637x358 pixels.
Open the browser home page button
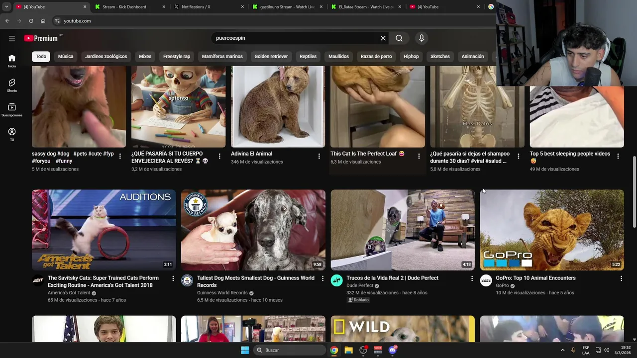tap(43, 21)
